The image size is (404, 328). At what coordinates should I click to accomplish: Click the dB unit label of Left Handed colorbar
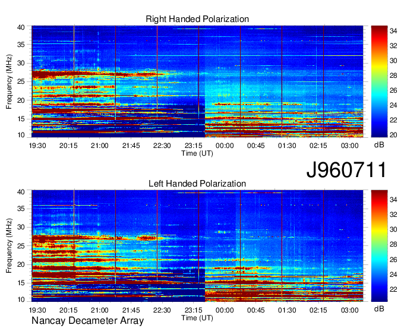[379, 308]
